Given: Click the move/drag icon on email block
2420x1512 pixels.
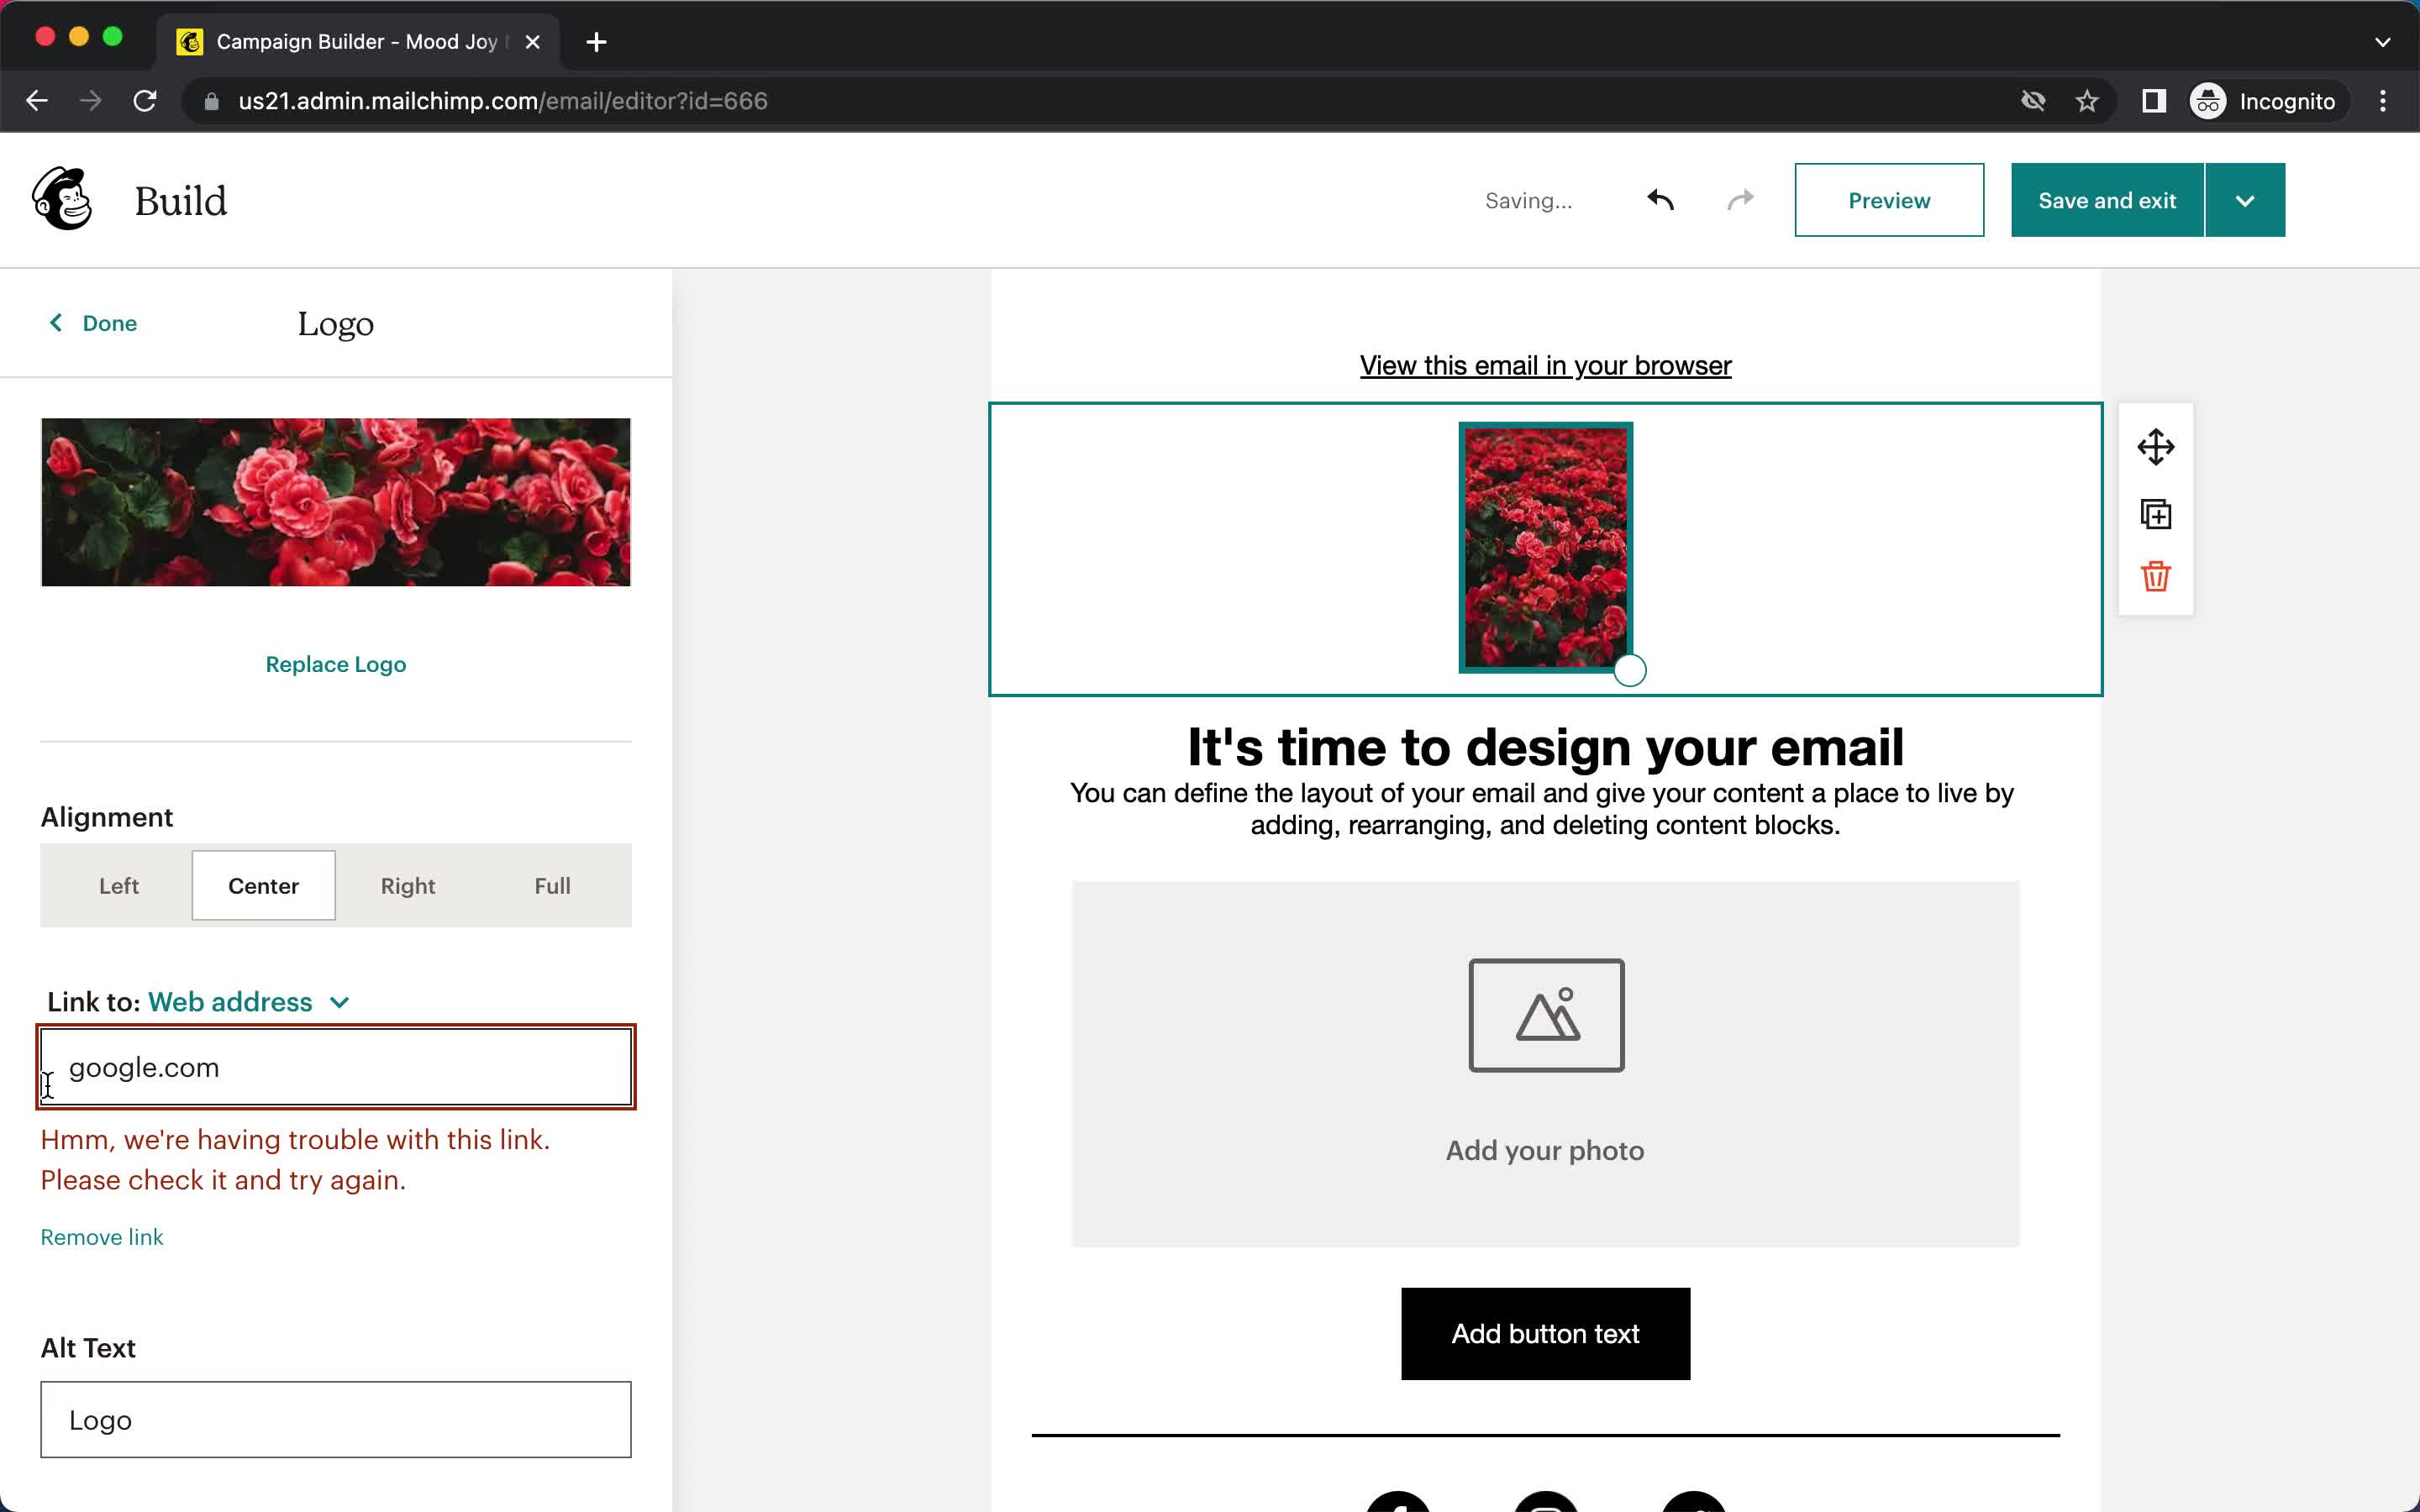Looking at the screenshot, I should [x=2155, y=448].
